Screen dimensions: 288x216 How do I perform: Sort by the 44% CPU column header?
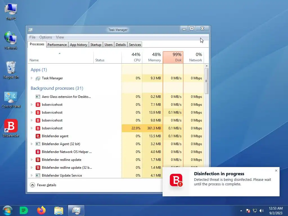pos(132,57)
